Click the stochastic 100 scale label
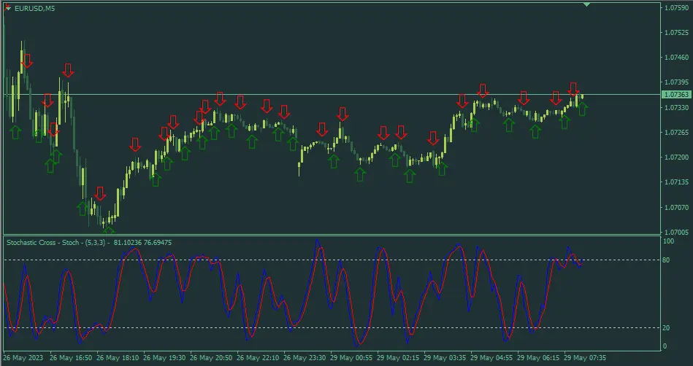The width and height of the screenshot is (693, 366). tap(668, 240)
